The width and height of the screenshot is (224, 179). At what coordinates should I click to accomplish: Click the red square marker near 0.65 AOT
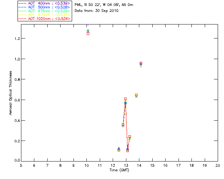click(x=136, y=95)
